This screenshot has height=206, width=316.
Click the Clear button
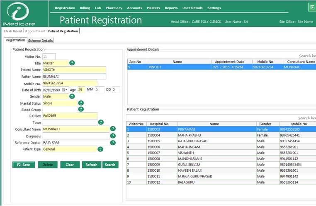tap(70, 165)
